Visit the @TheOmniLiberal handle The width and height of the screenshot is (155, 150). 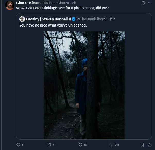(91, 19)
